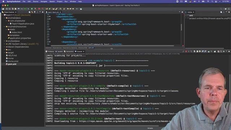Click the filter funnel icon in Project Explorer
This screenshot has height=130, width=231.
[x=35, y=12]
